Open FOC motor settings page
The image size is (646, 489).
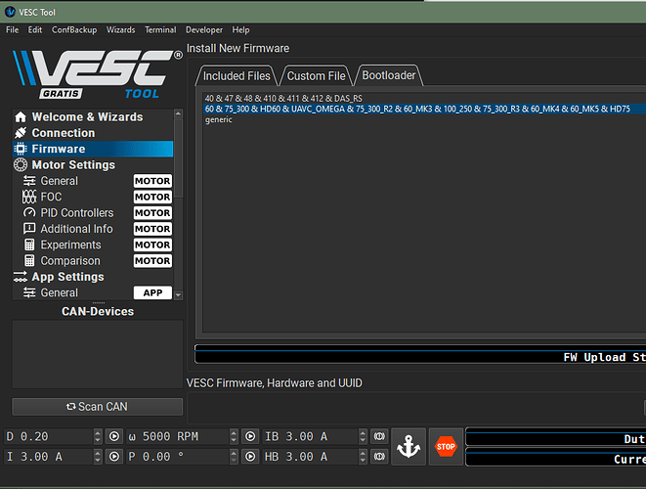pyautogui.click(x=51, y=197)
